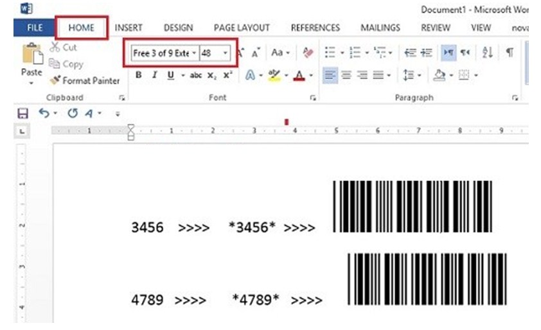Expand the bullets list dropdown

tap(342, 53)
